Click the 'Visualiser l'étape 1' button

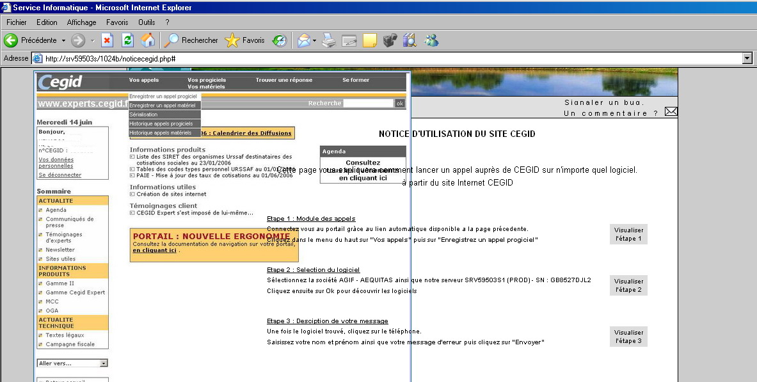coord(628,234)
